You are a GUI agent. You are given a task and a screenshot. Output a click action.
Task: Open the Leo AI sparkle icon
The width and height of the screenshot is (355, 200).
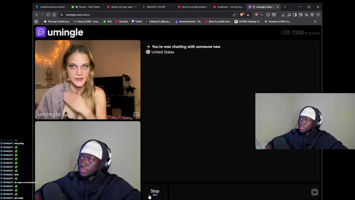click(x=306, y=15)
